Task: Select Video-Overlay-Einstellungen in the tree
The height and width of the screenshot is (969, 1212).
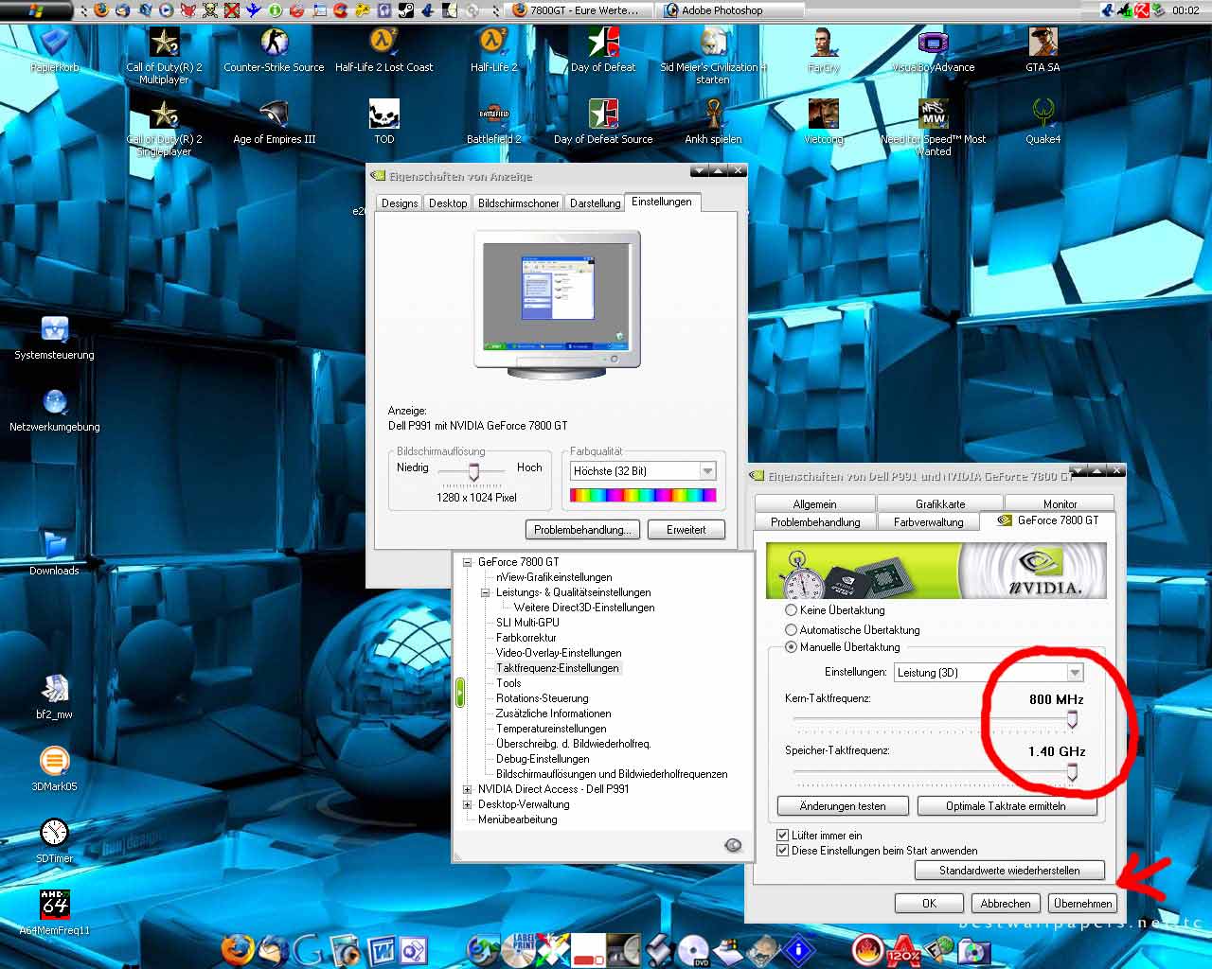Action: [x=559, y=653]
